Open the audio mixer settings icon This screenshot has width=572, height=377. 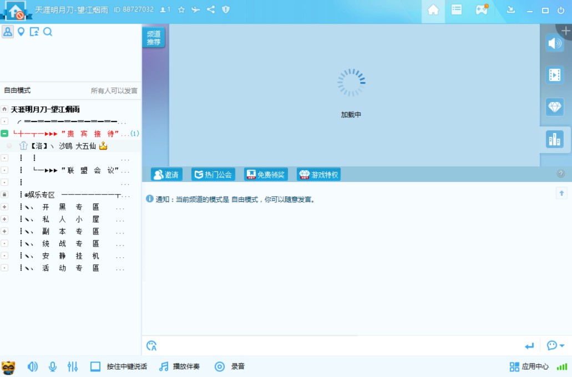[x=73, y=366]
